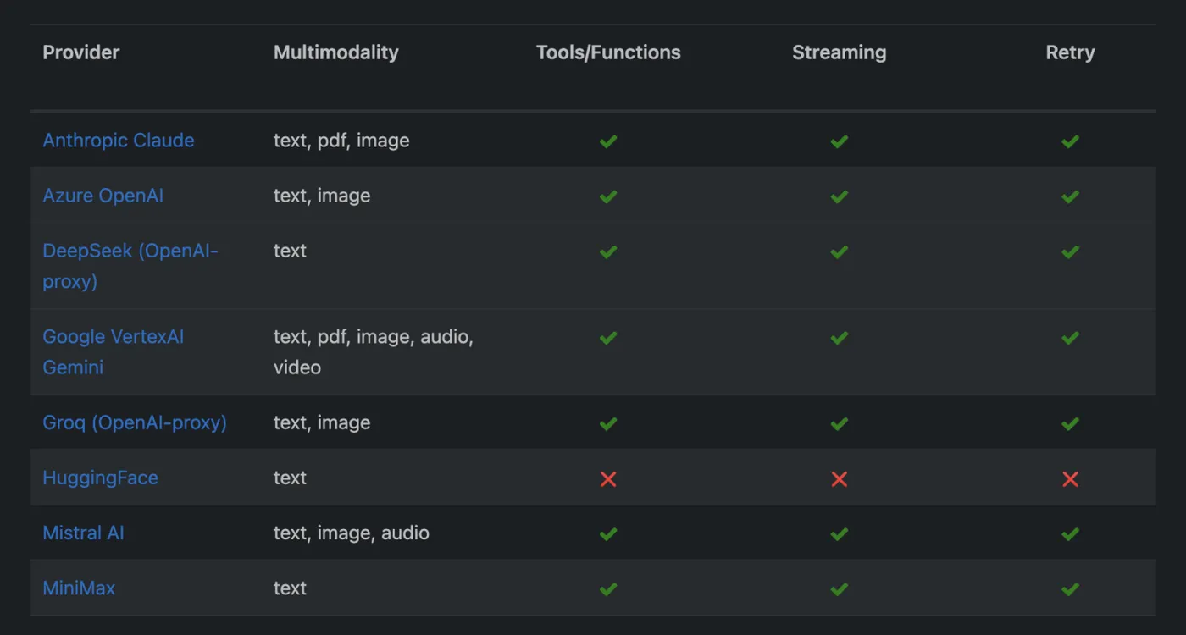Click Groq's Streaming green checkmark
Viewport: 1186px width, 635px height.
point(840,423)
